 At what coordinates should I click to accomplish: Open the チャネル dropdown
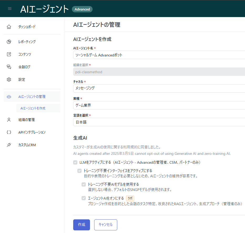point(157,88)
